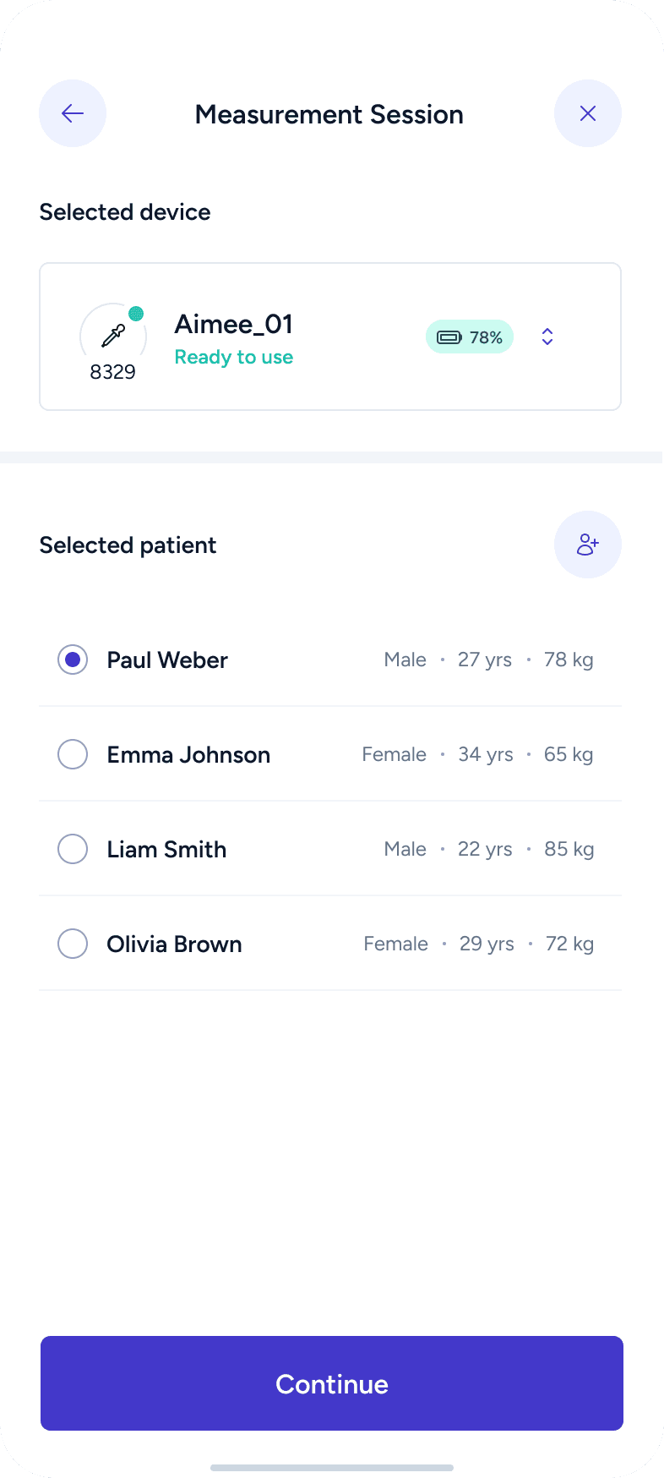Close the Measurement Session screen
The height and width of the screenshot is (1478, 664).
pyautogui.click(x=588, y=113)
